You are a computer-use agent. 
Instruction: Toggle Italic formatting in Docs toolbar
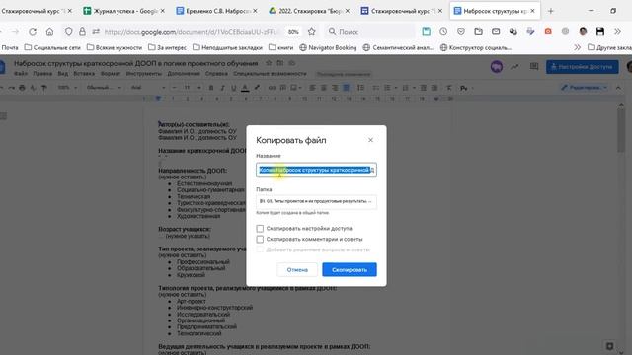(x=222, y=88)
